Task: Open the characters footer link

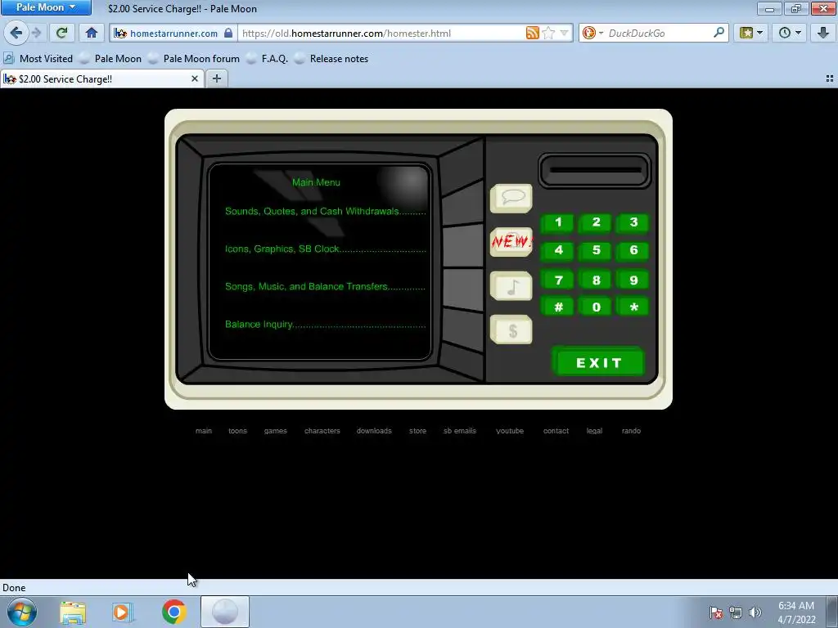Action: 322,431
